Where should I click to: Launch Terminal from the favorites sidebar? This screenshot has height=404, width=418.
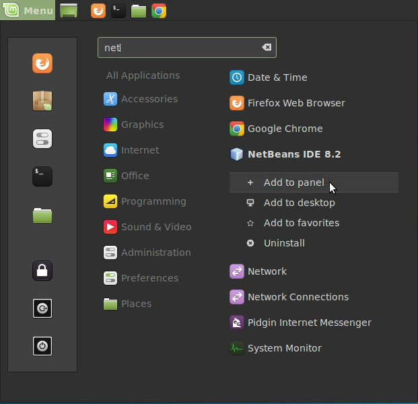42,176
